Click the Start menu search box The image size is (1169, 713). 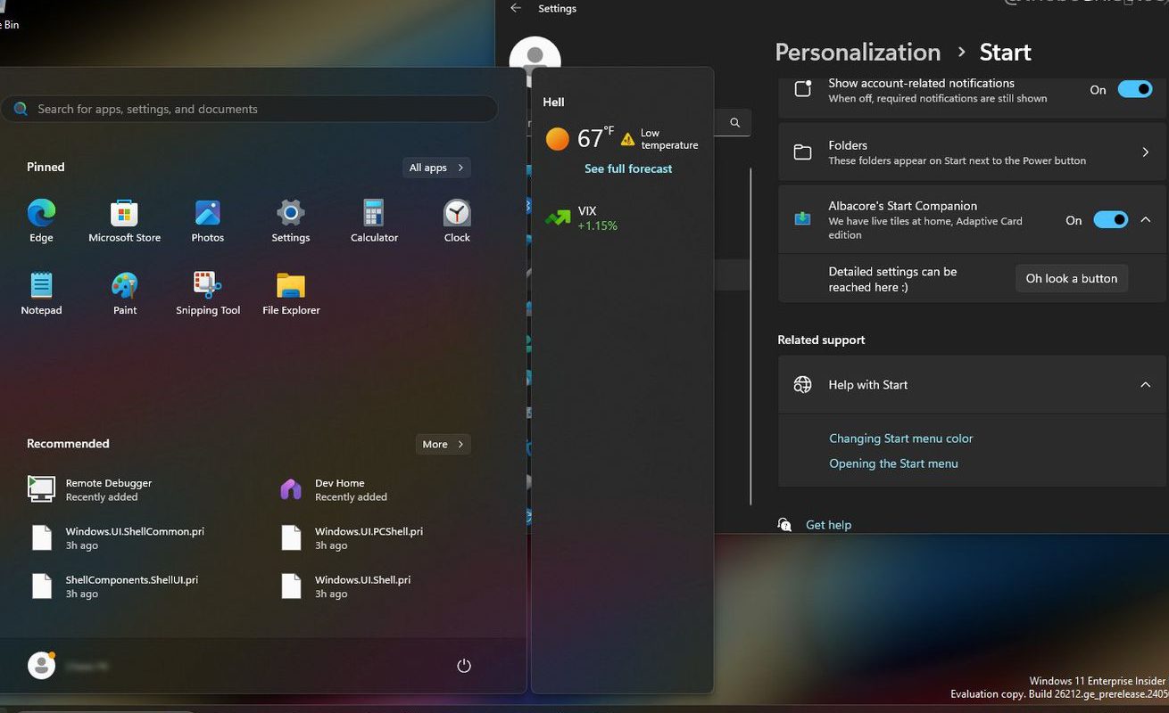click(249, 109)
